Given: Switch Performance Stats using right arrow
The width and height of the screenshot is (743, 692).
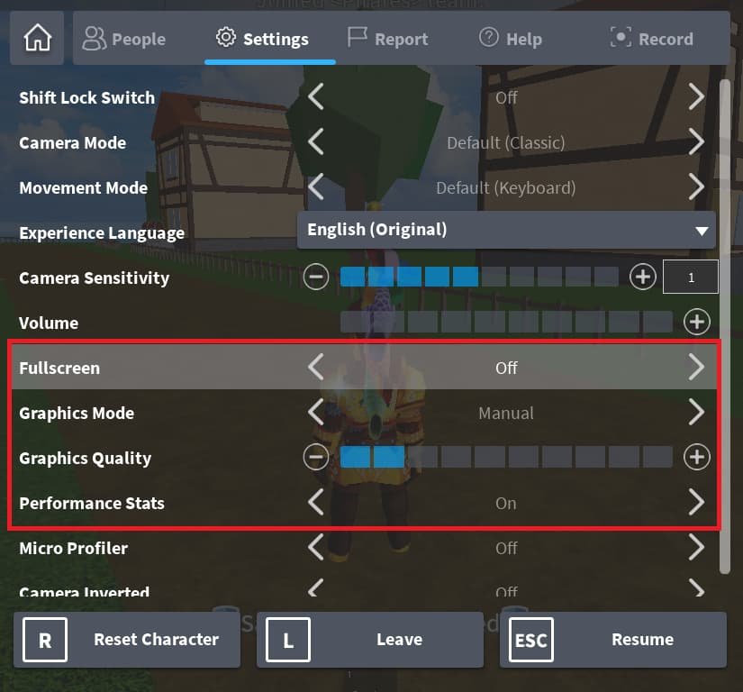Looking at the screenshot, I should coord(696,503).
